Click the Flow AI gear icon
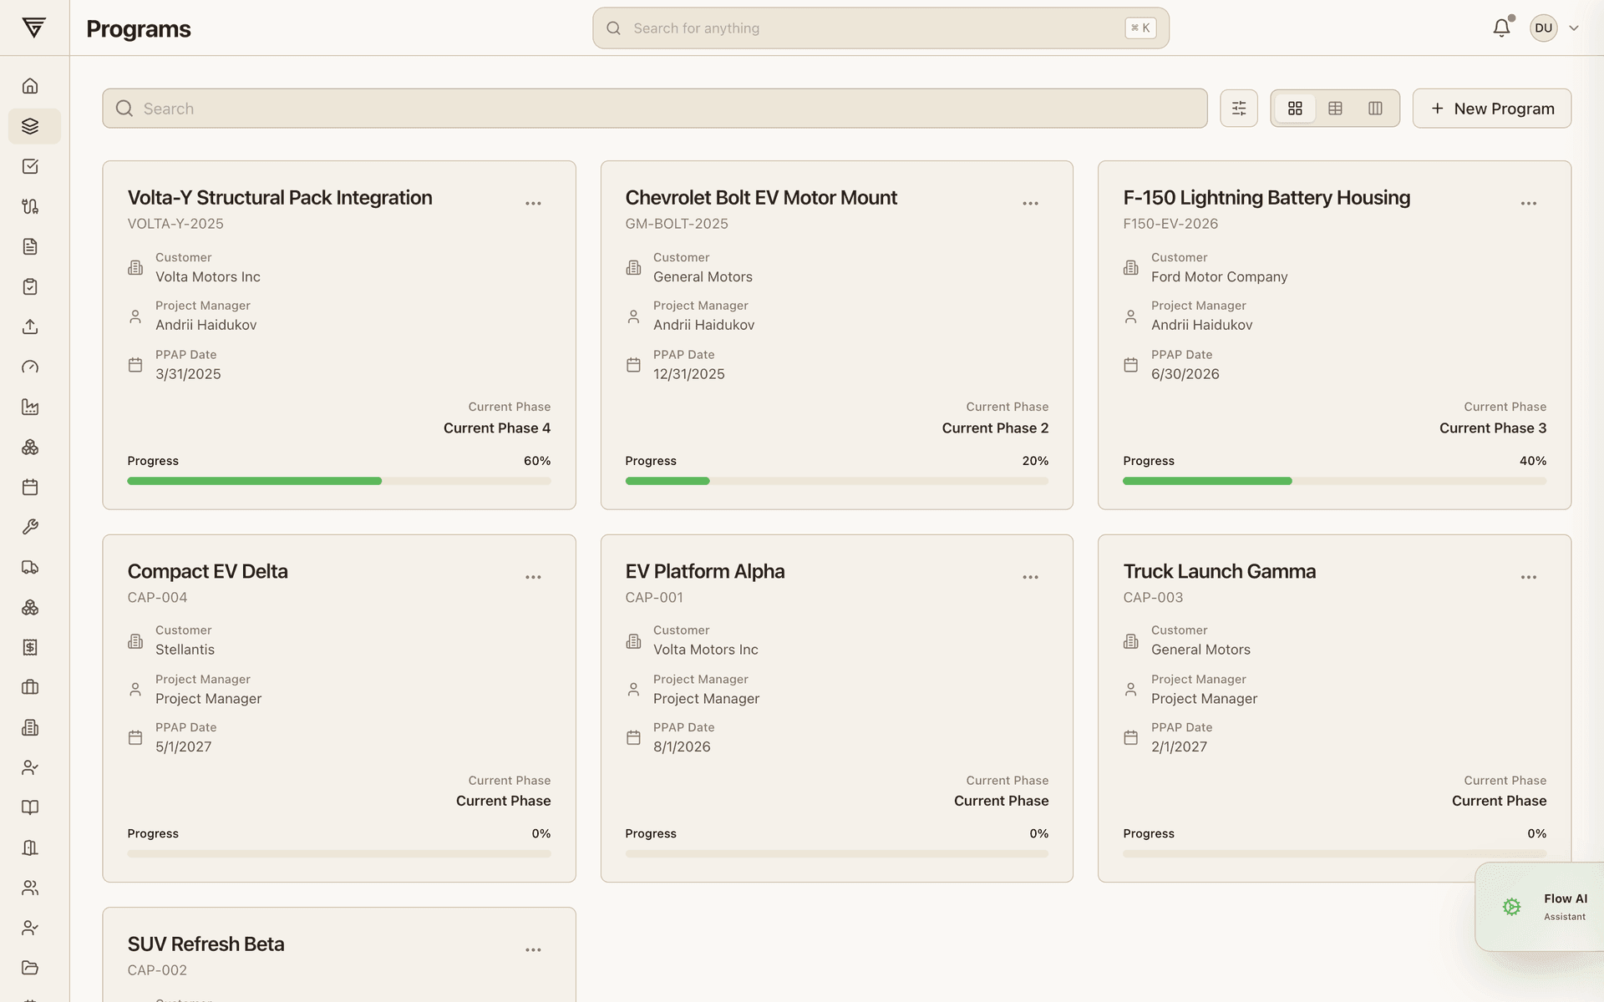 1511,907
